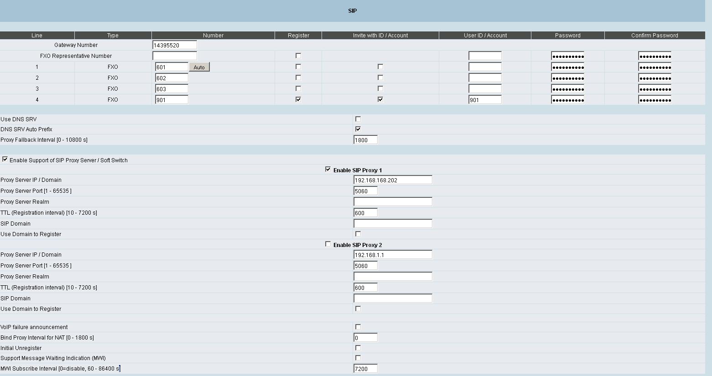
Task: Enable Support Message Waiting Indication checkbox
Action: 358,358
